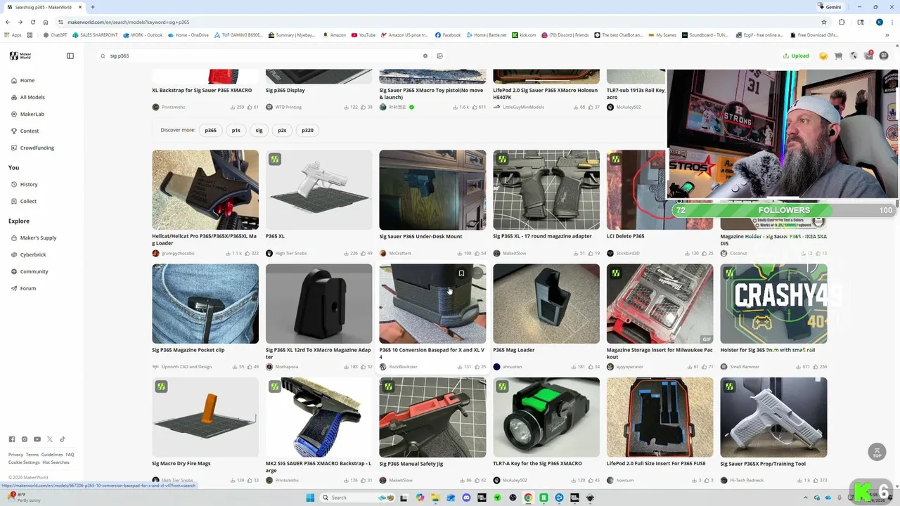900x506 pixels.
Task: Bookmark this page with star icon
Action: [824, 22]
